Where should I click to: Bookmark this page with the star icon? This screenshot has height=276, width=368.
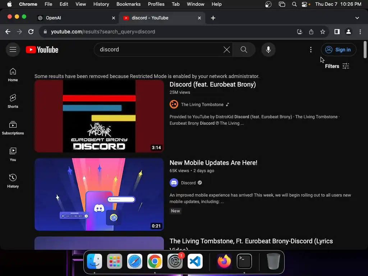point(323,32)
